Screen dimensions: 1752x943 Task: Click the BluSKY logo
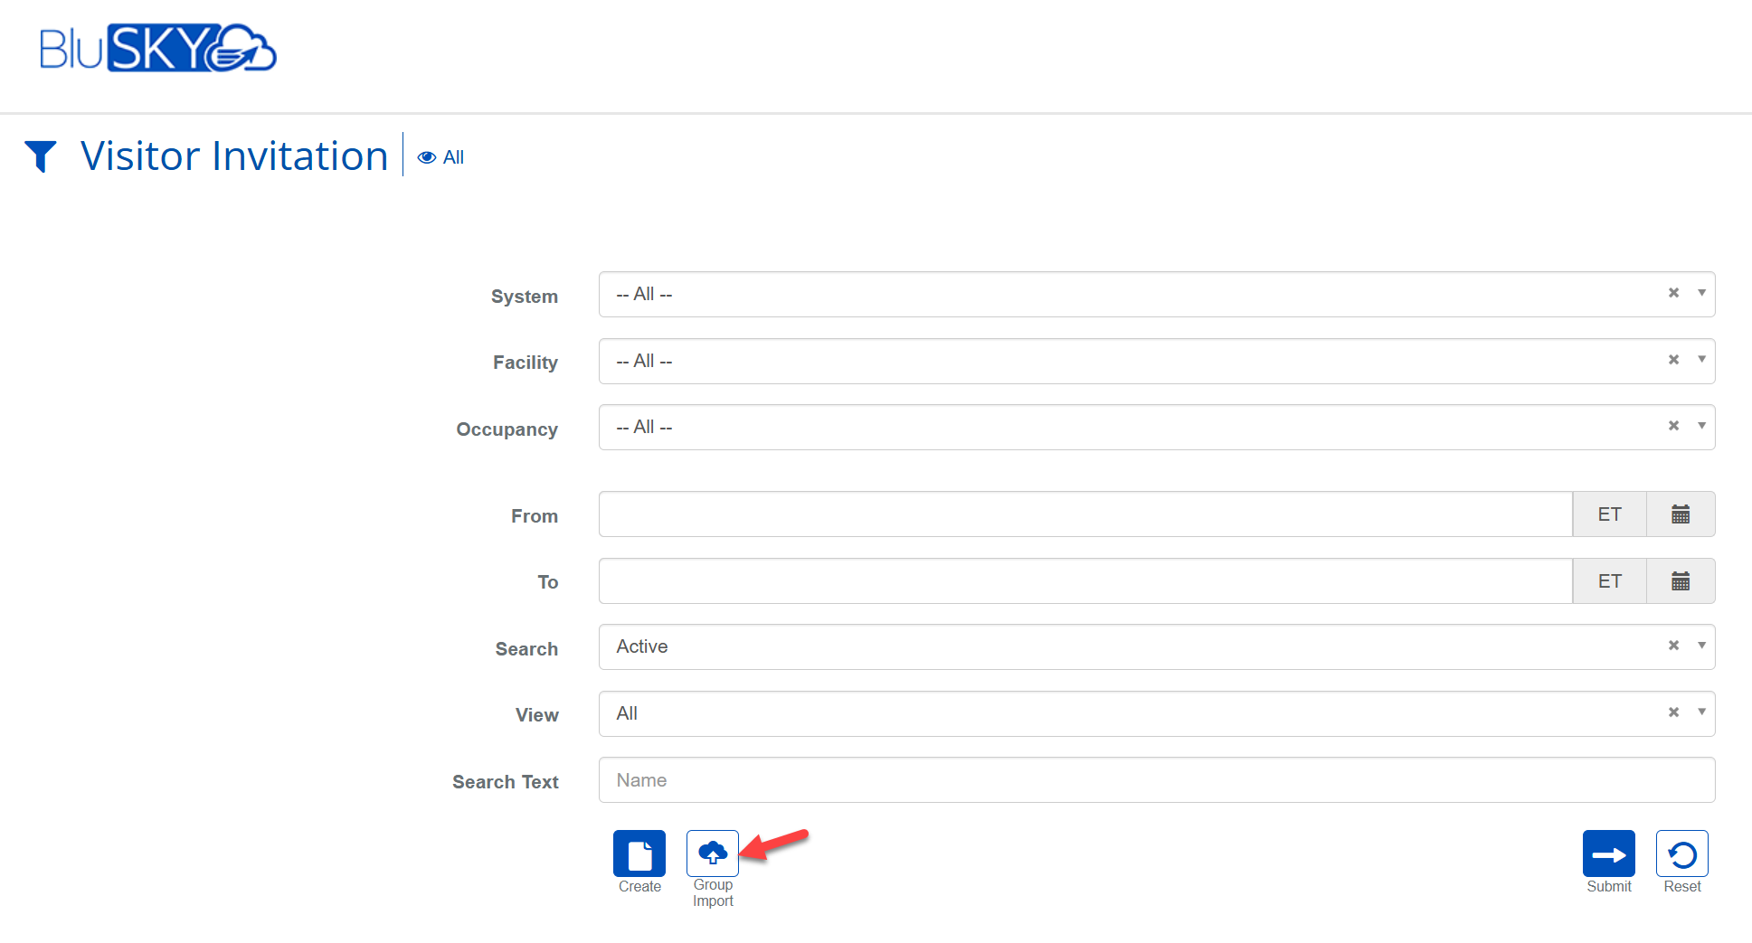click(157, 49)
